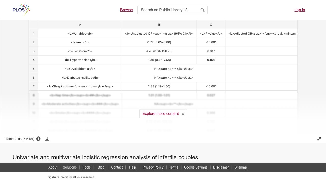This screenshot has width=326, height=183.
Task: Click the P value cell '0.154'
Action: (211, 60)
